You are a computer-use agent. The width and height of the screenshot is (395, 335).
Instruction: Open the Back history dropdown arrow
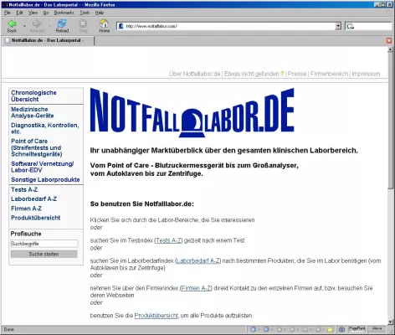coord(24,26)
